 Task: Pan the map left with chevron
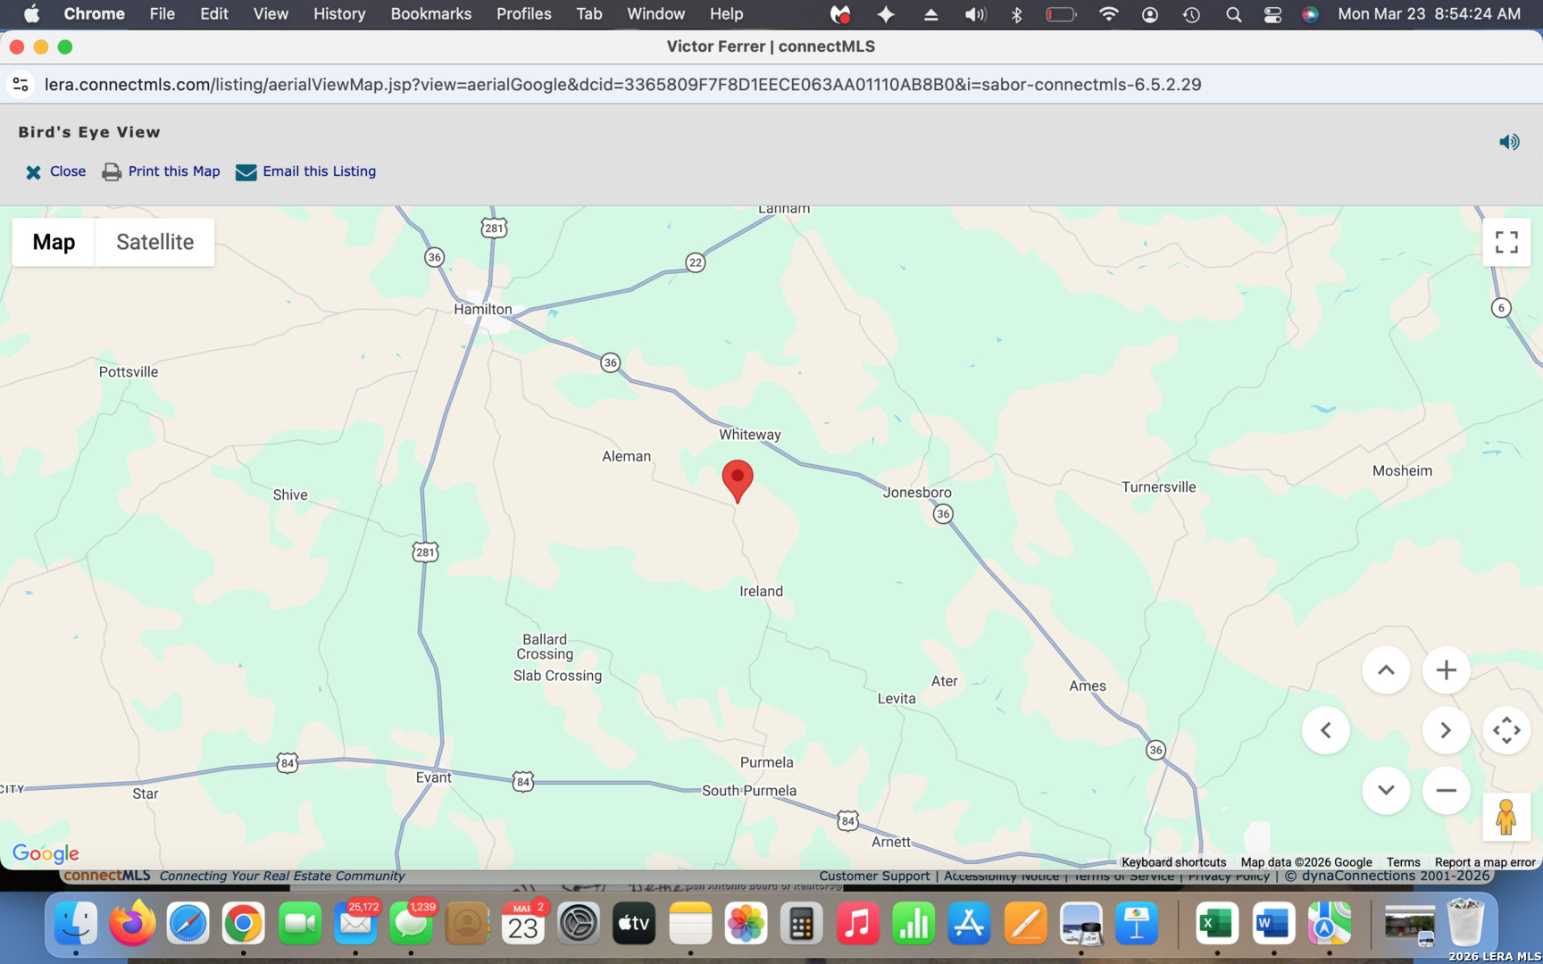click(x=1325, y=730)
